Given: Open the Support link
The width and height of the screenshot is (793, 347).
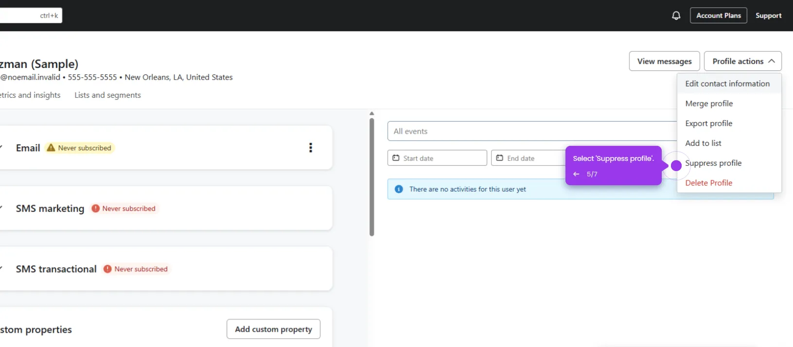Looking at the screenshot, I should coord(768,16).
